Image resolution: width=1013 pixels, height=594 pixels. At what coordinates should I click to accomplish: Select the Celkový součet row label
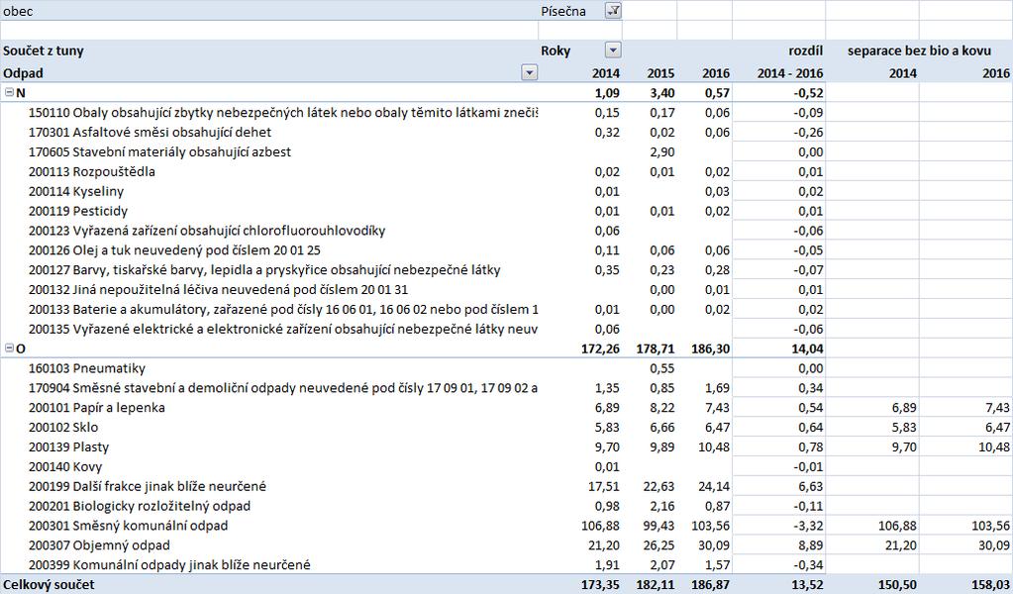49,584
